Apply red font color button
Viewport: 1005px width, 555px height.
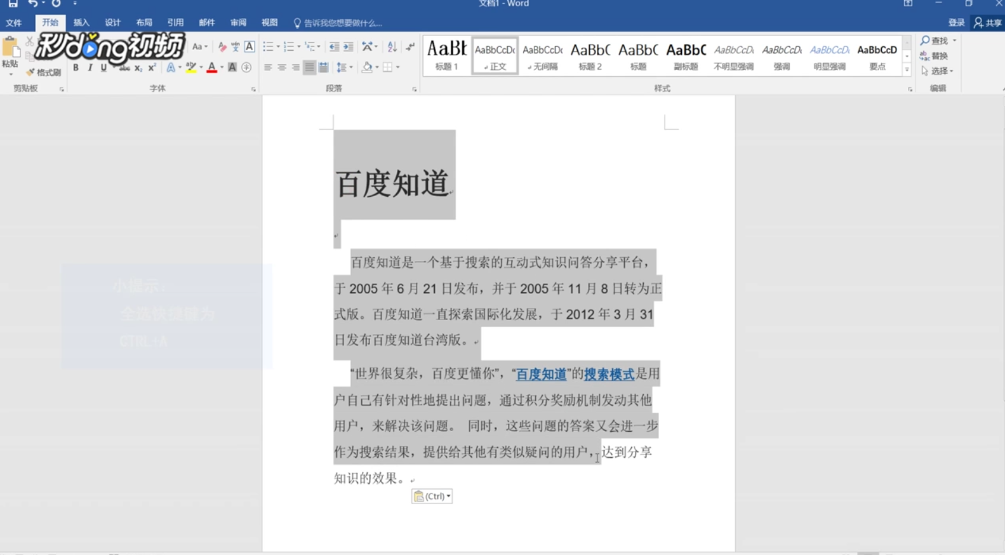click(x=212, y=67)
